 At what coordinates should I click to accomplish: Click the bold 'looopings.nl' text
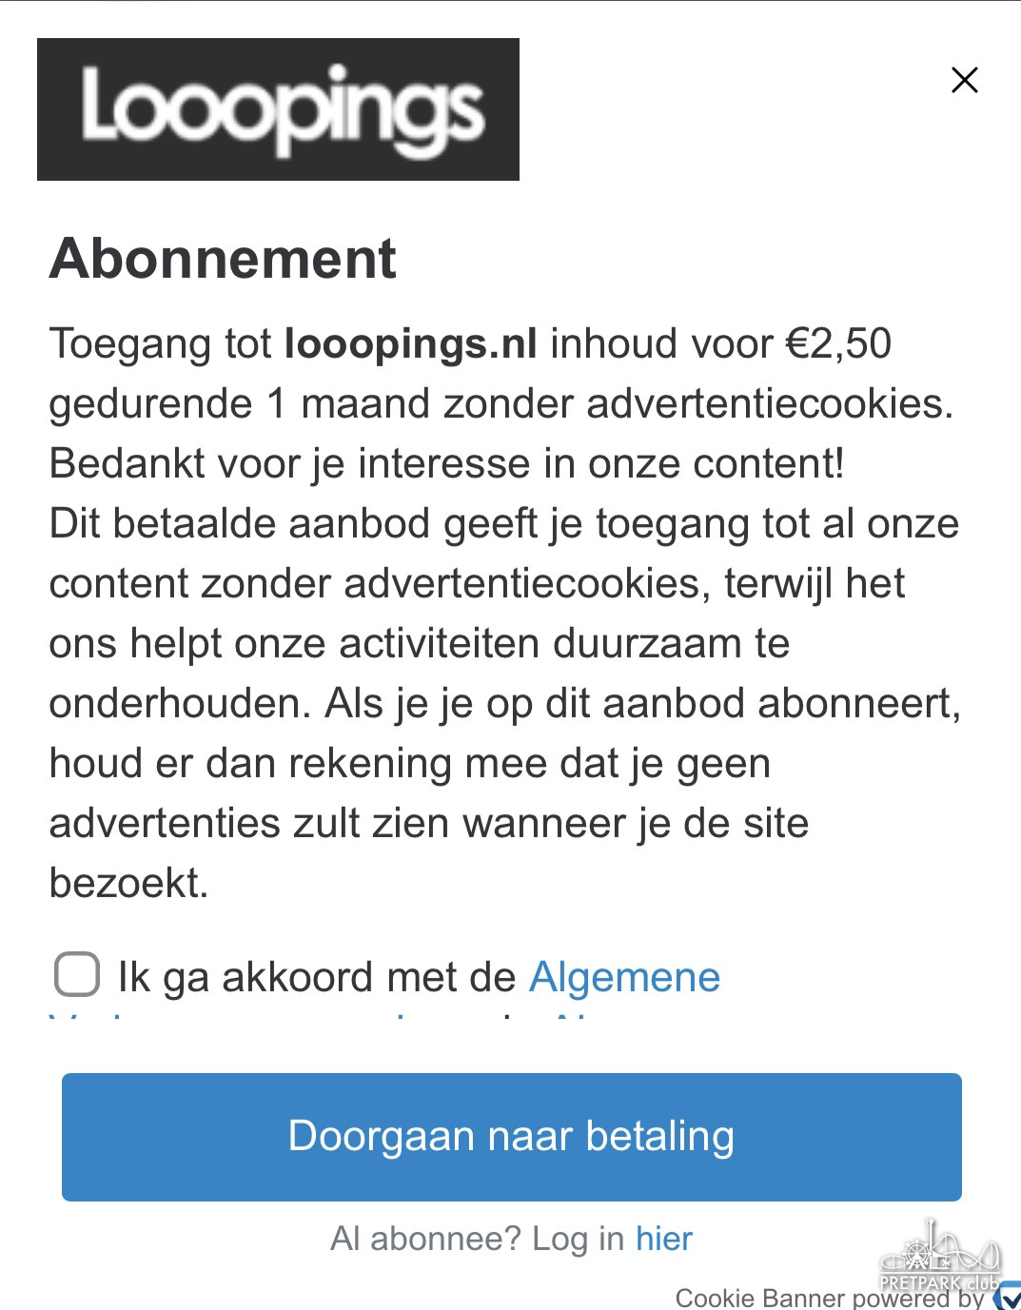point(411,343)
